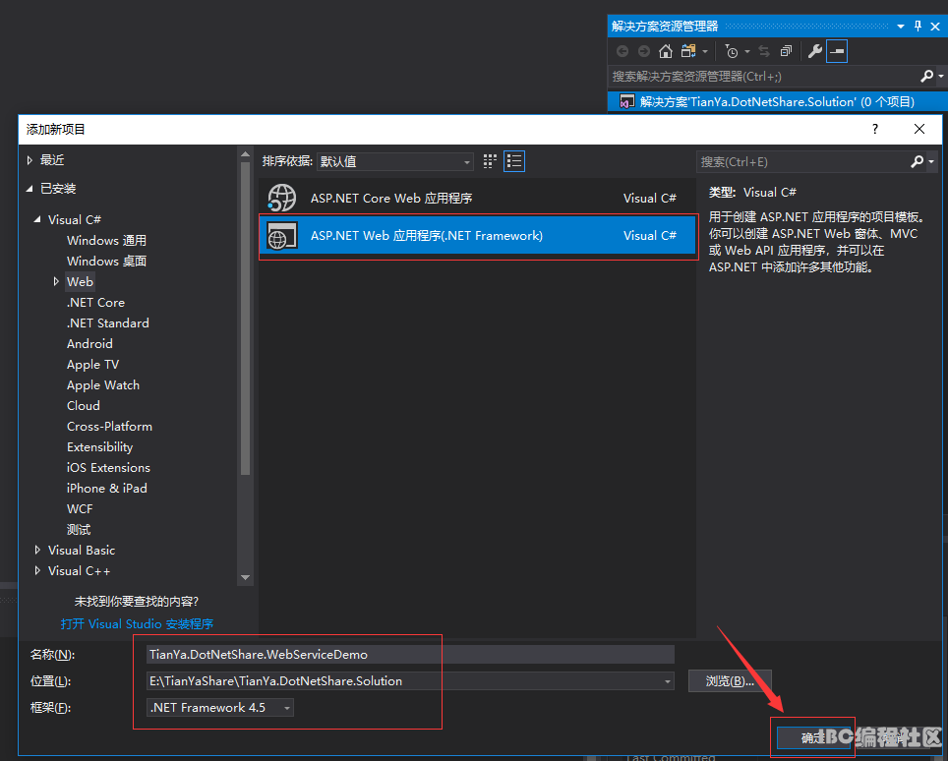Open properties with the wrench icon
Viewport: 948px width, 761px height.
[815, 51]
